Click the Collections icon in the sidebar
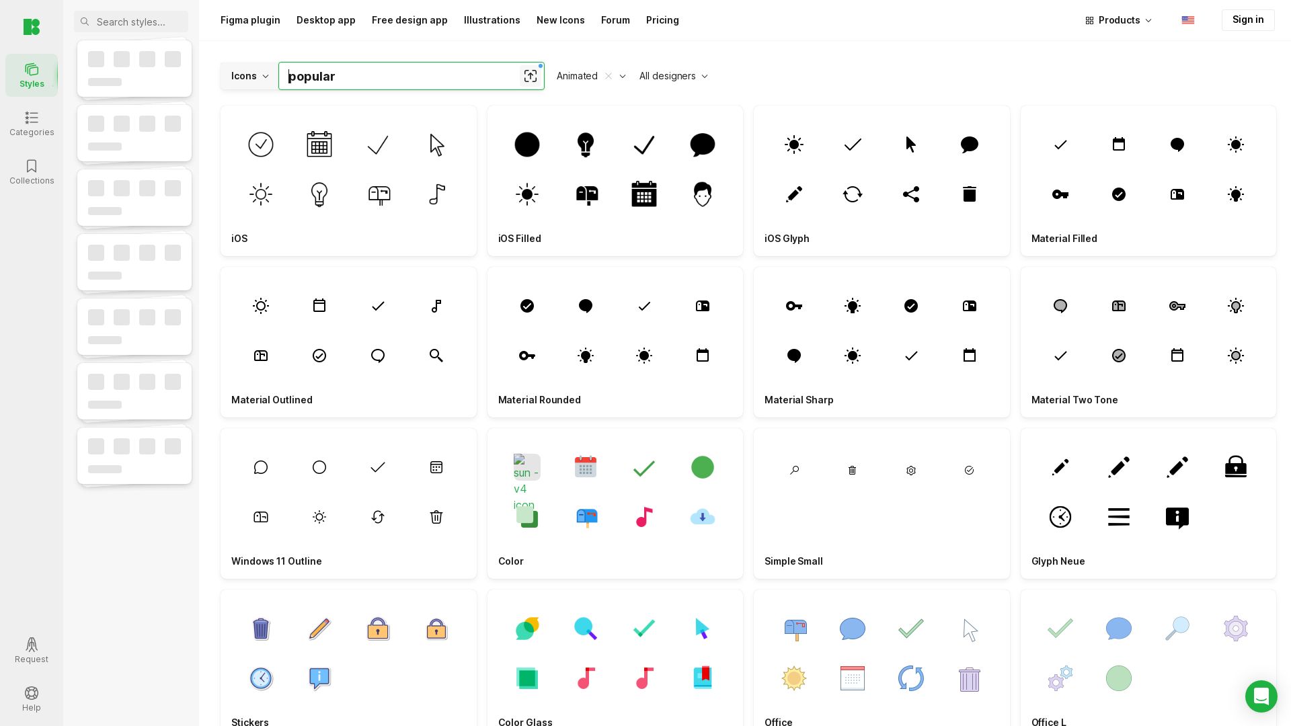 click(32, 172)
